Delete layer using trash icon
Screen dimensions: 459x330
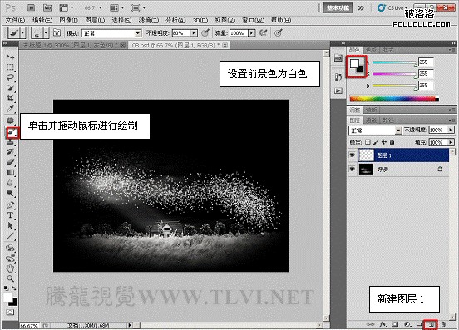pos(444,324)
